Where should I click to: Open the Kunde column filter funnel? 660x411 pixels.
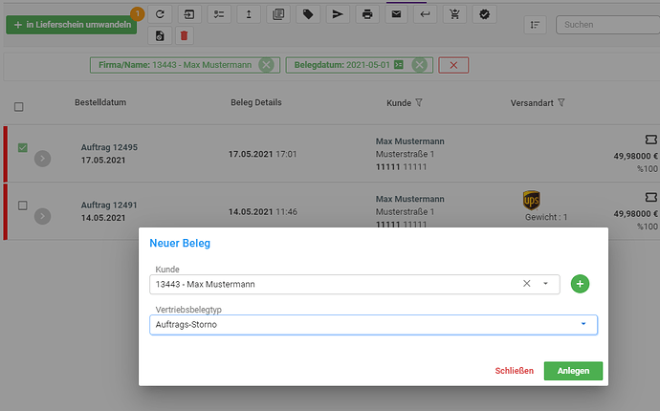pos(419,102)
